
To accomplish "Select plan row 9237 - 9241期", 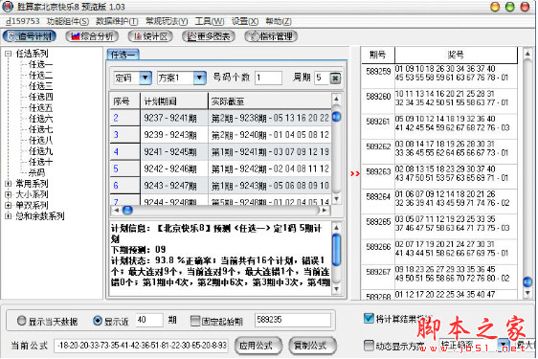I will 220,118.
